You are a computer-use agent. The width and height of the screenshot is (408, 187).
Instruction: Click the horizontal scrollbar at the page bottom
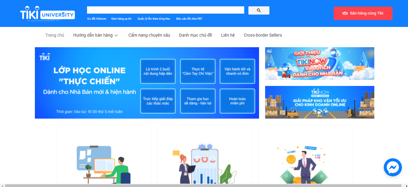click(203, 185)
